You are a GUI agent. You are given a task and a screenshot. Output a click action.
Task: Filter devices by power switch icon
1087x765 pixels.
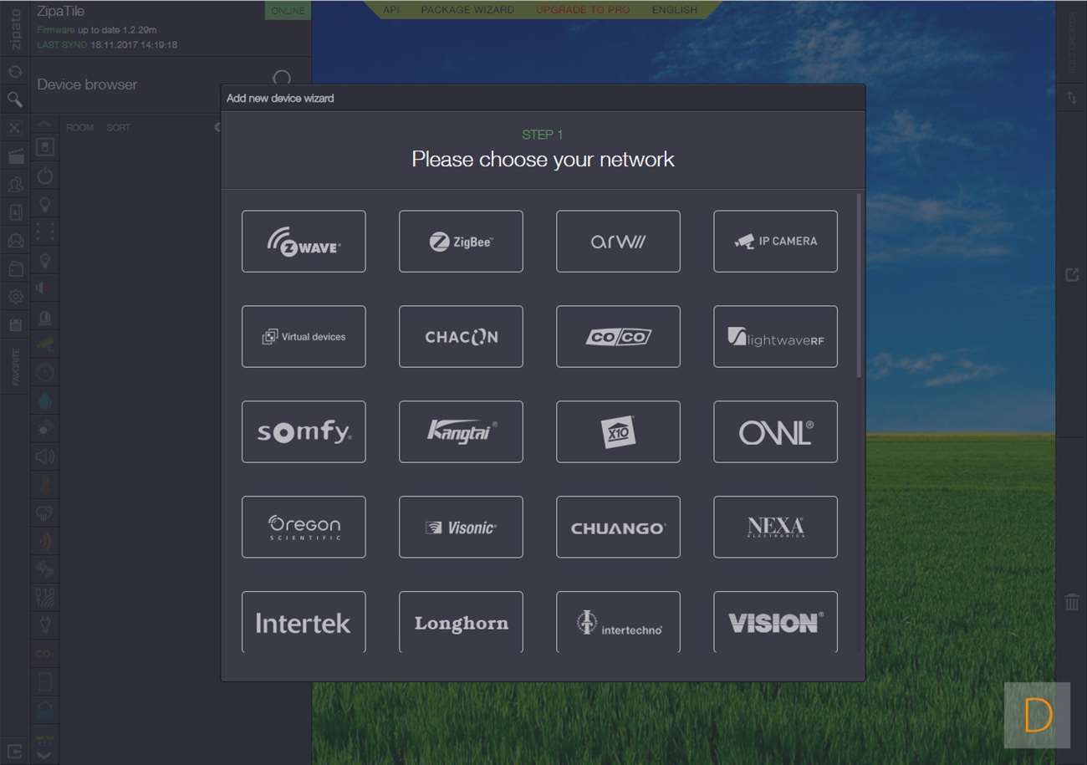click(x=45, y=176)
